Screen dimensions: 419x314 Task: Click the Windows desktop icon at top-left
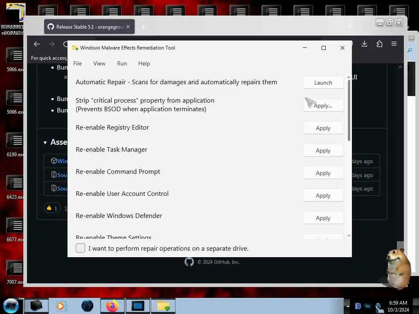[x=14, y=19]
